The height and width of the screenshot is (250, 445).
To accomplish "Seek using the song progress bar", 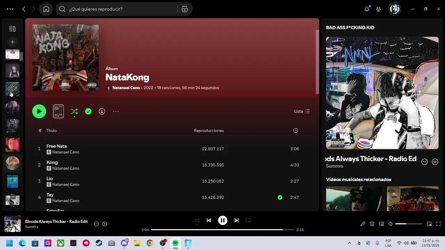I will [x=222, y=230].
